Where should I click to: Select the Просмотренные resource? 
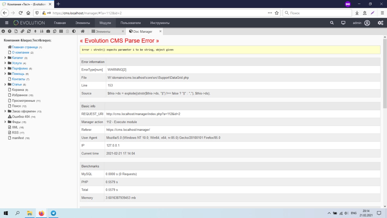(24, 101)
